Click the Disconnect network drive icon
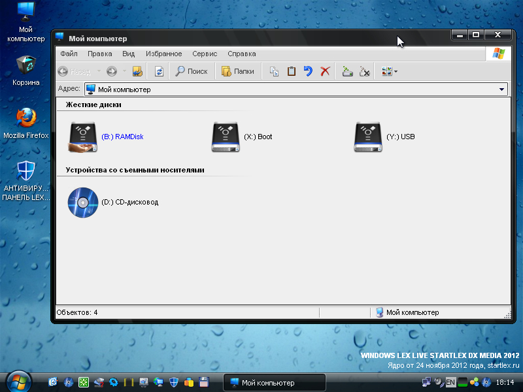 365,71
